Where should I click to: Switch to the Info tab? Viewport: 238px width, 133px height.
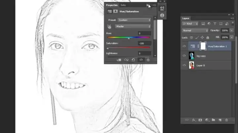coord(123,5)
